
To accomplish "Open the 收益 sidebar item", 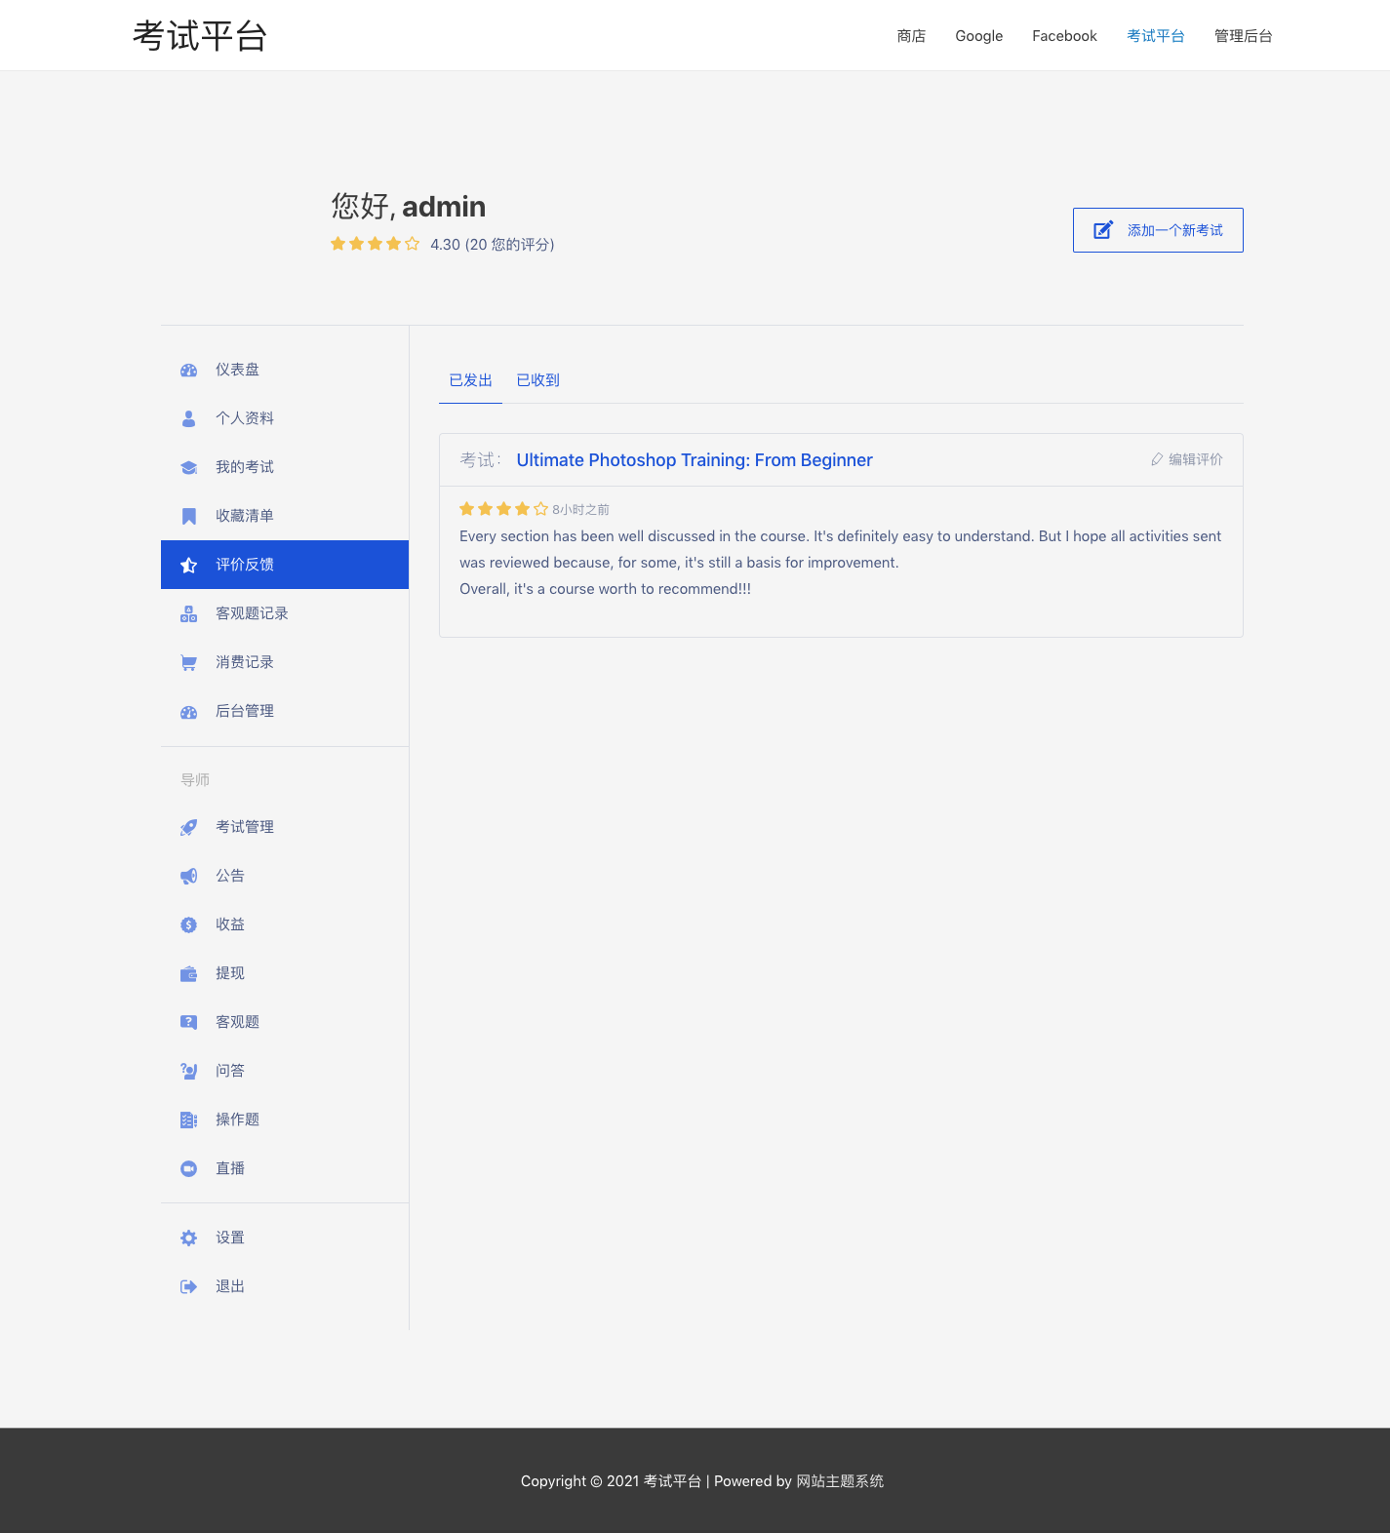I will (x=285, y=924).
